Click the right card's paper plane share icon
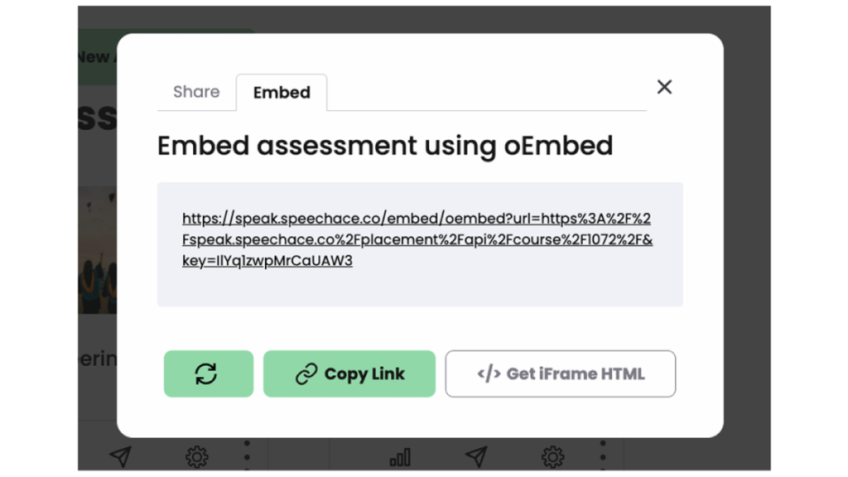The image size is (848, 477). tap(475, 456)
